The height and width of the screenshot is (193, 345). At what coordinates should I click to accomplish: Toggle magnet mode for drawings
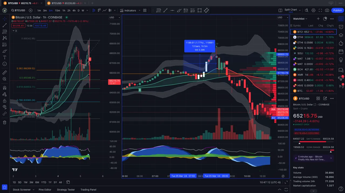(x=5, y=88)
